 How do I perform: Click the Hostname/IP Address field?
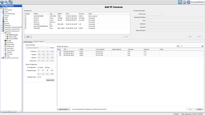(175, 17)
